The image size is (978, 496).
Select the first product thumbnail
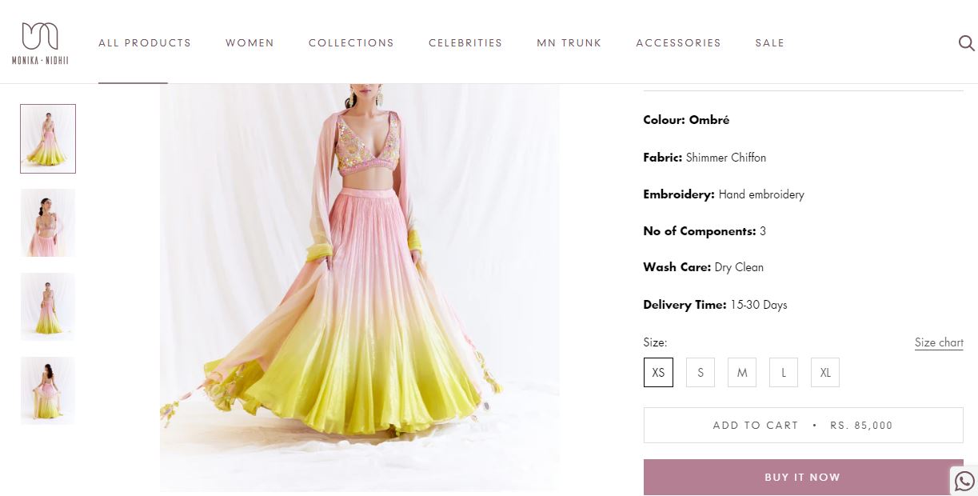point(47,138)
